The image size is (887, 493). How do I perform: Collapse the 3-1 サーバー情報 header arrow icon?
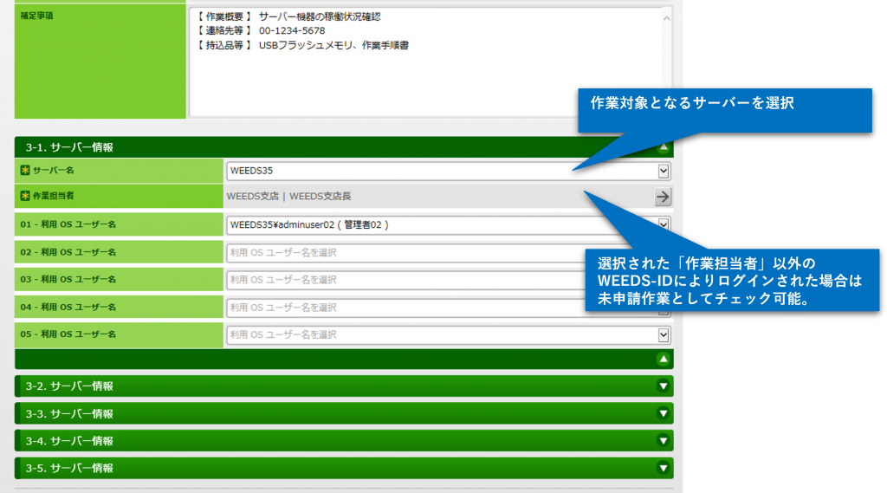(x=663, y=147)
